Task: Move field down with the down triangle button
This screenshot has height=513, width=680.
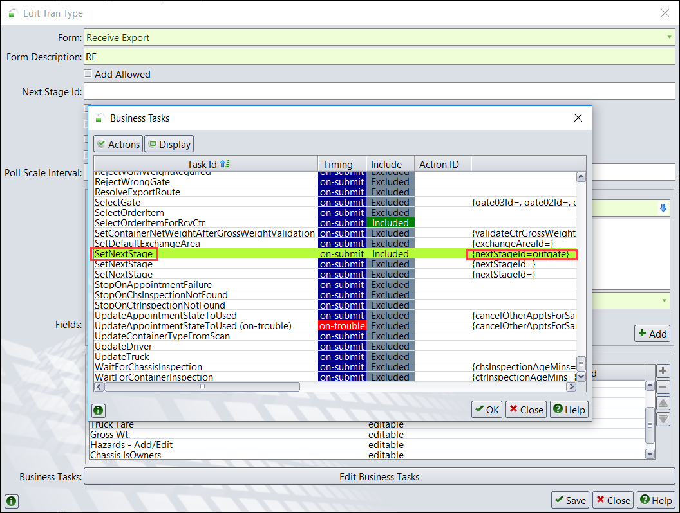Action: 663,419
